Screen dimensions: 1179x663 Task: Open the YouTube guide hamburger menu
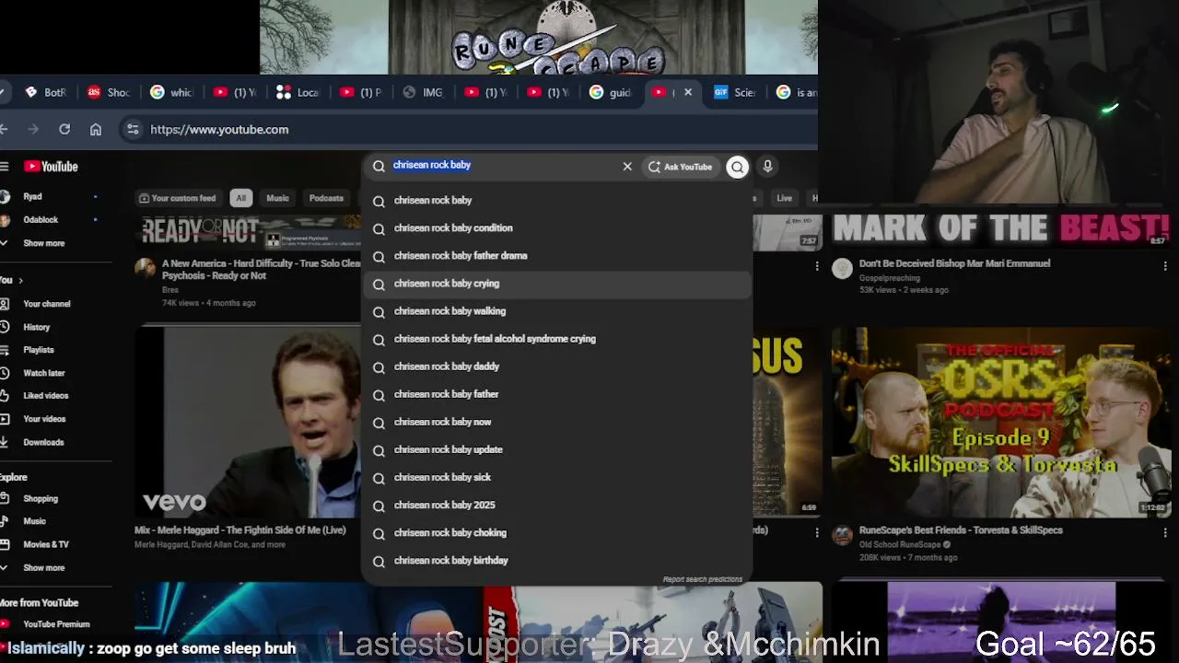coord(5,167)
